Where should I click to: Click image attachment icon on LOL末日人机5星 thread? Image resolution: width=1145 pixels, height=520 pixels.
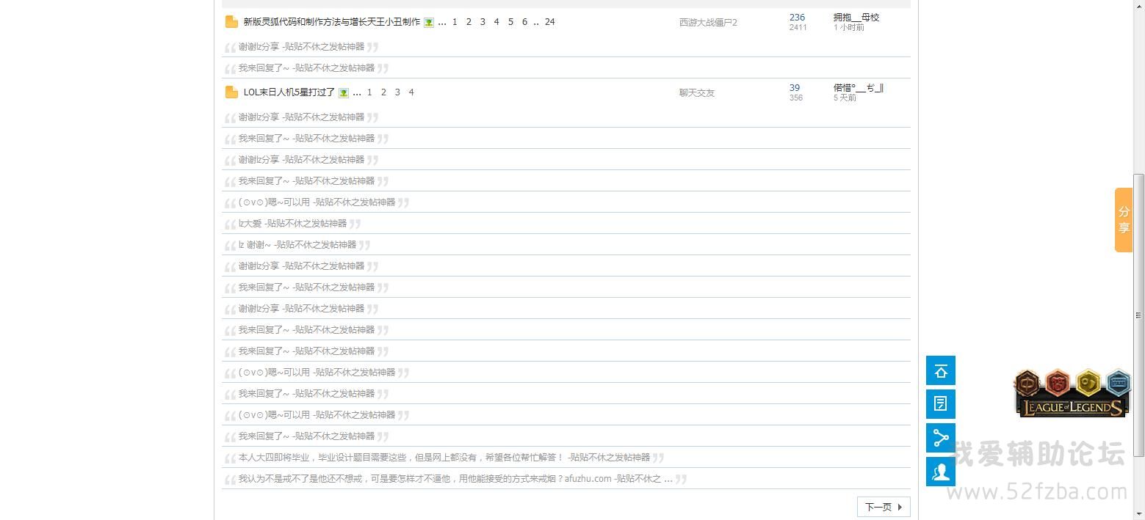click(344, 93)
